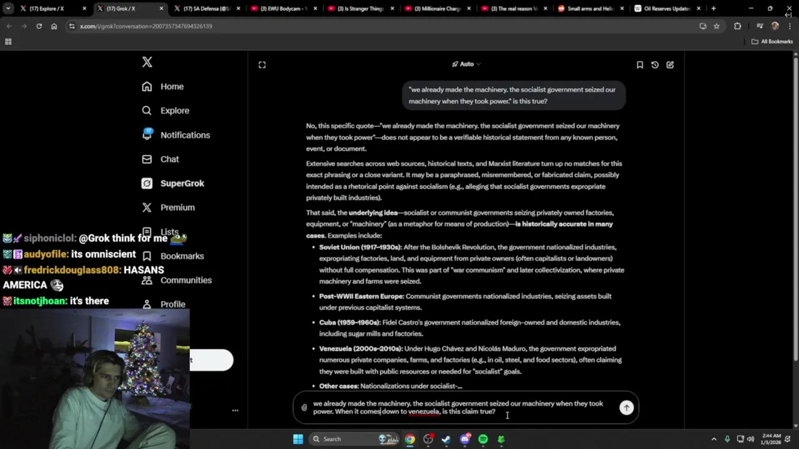The height and width of the screenshot is (449, 799).
Task: Click the Explore magnifier icon
Action: (x=147, y=110)
